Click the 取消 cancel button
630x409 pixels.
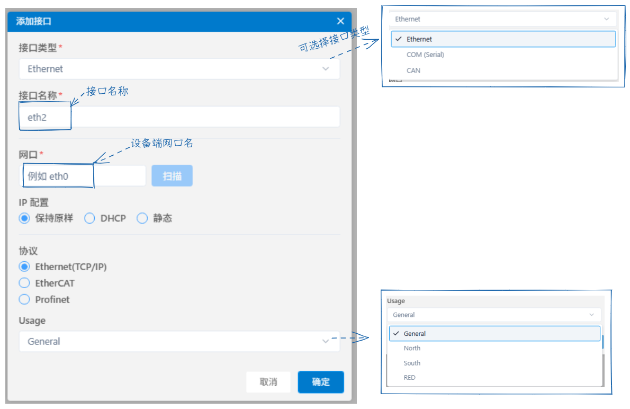point(268,382)
